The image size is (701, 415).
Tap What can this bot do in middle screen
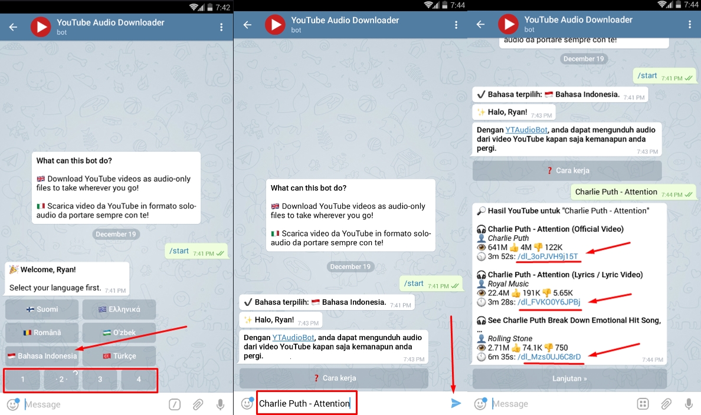click(x=309, y=187)
